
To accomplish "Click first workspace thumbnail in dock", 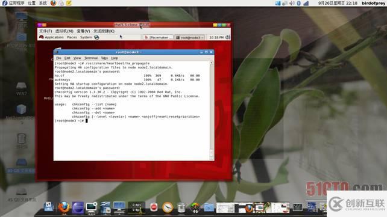I will tap(225, 207).
